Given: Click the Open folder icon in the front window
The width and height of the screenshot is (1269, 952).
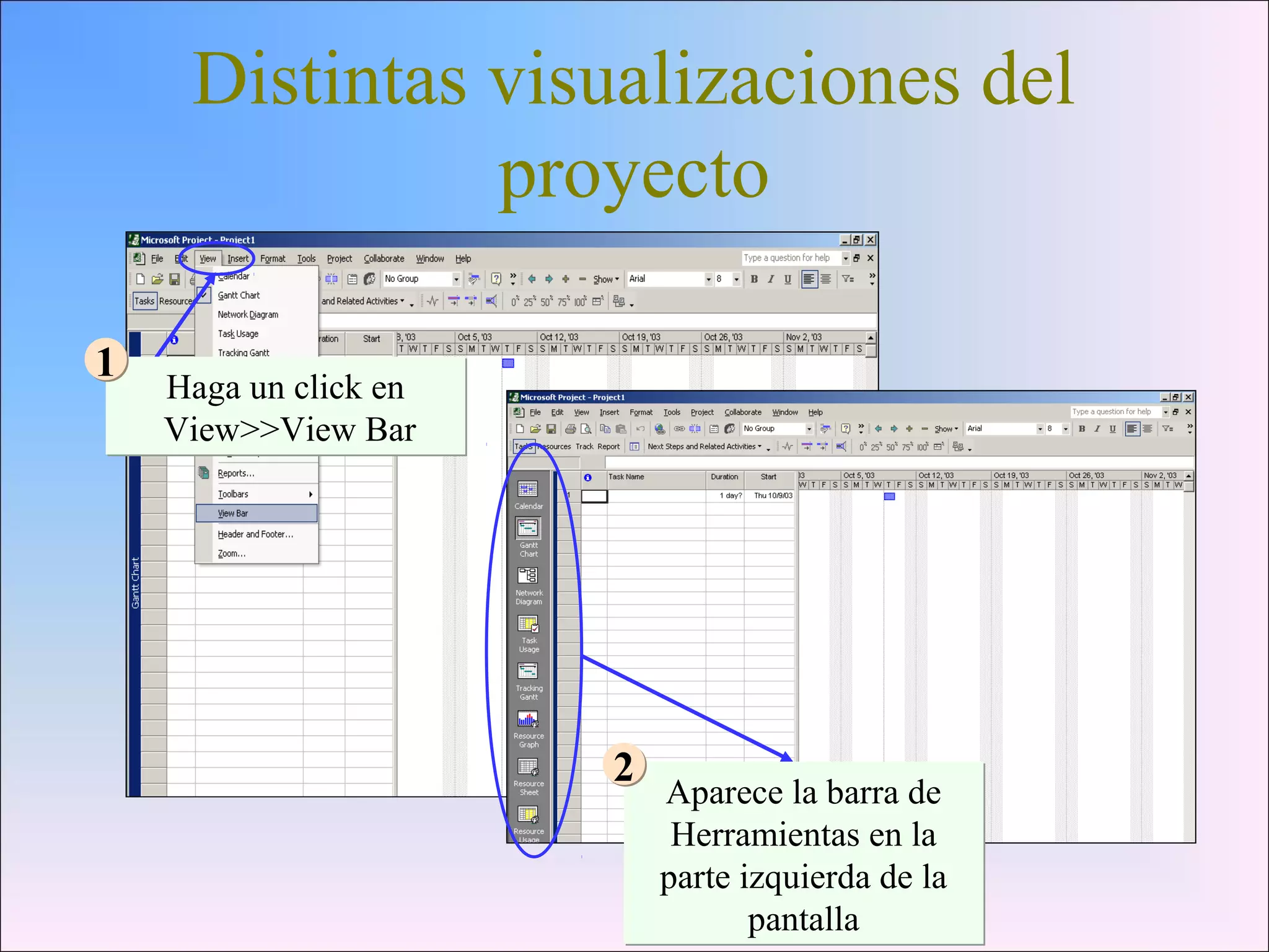Looking at the screenshot, I should pos(535,428).
